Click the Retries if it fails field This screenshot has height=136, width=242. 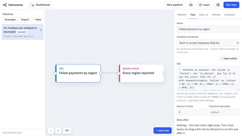(x=192, y=112)
